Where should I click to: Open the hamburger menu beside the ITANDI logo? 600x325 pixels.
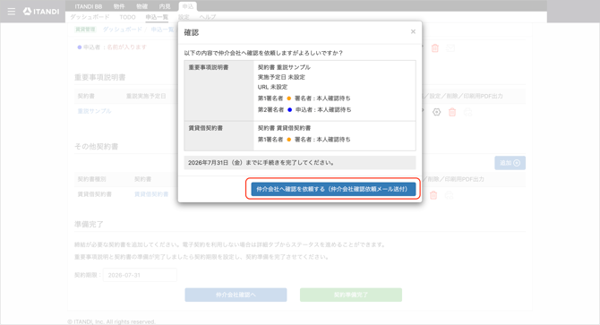pos(12,12)
